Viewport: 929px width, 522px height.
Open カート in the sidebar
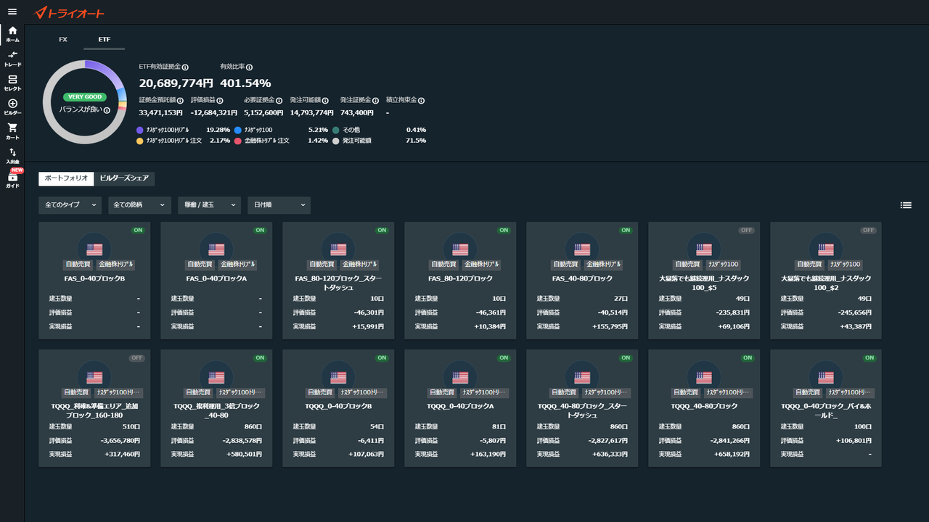pyautogui.click(x=12, y=131)
